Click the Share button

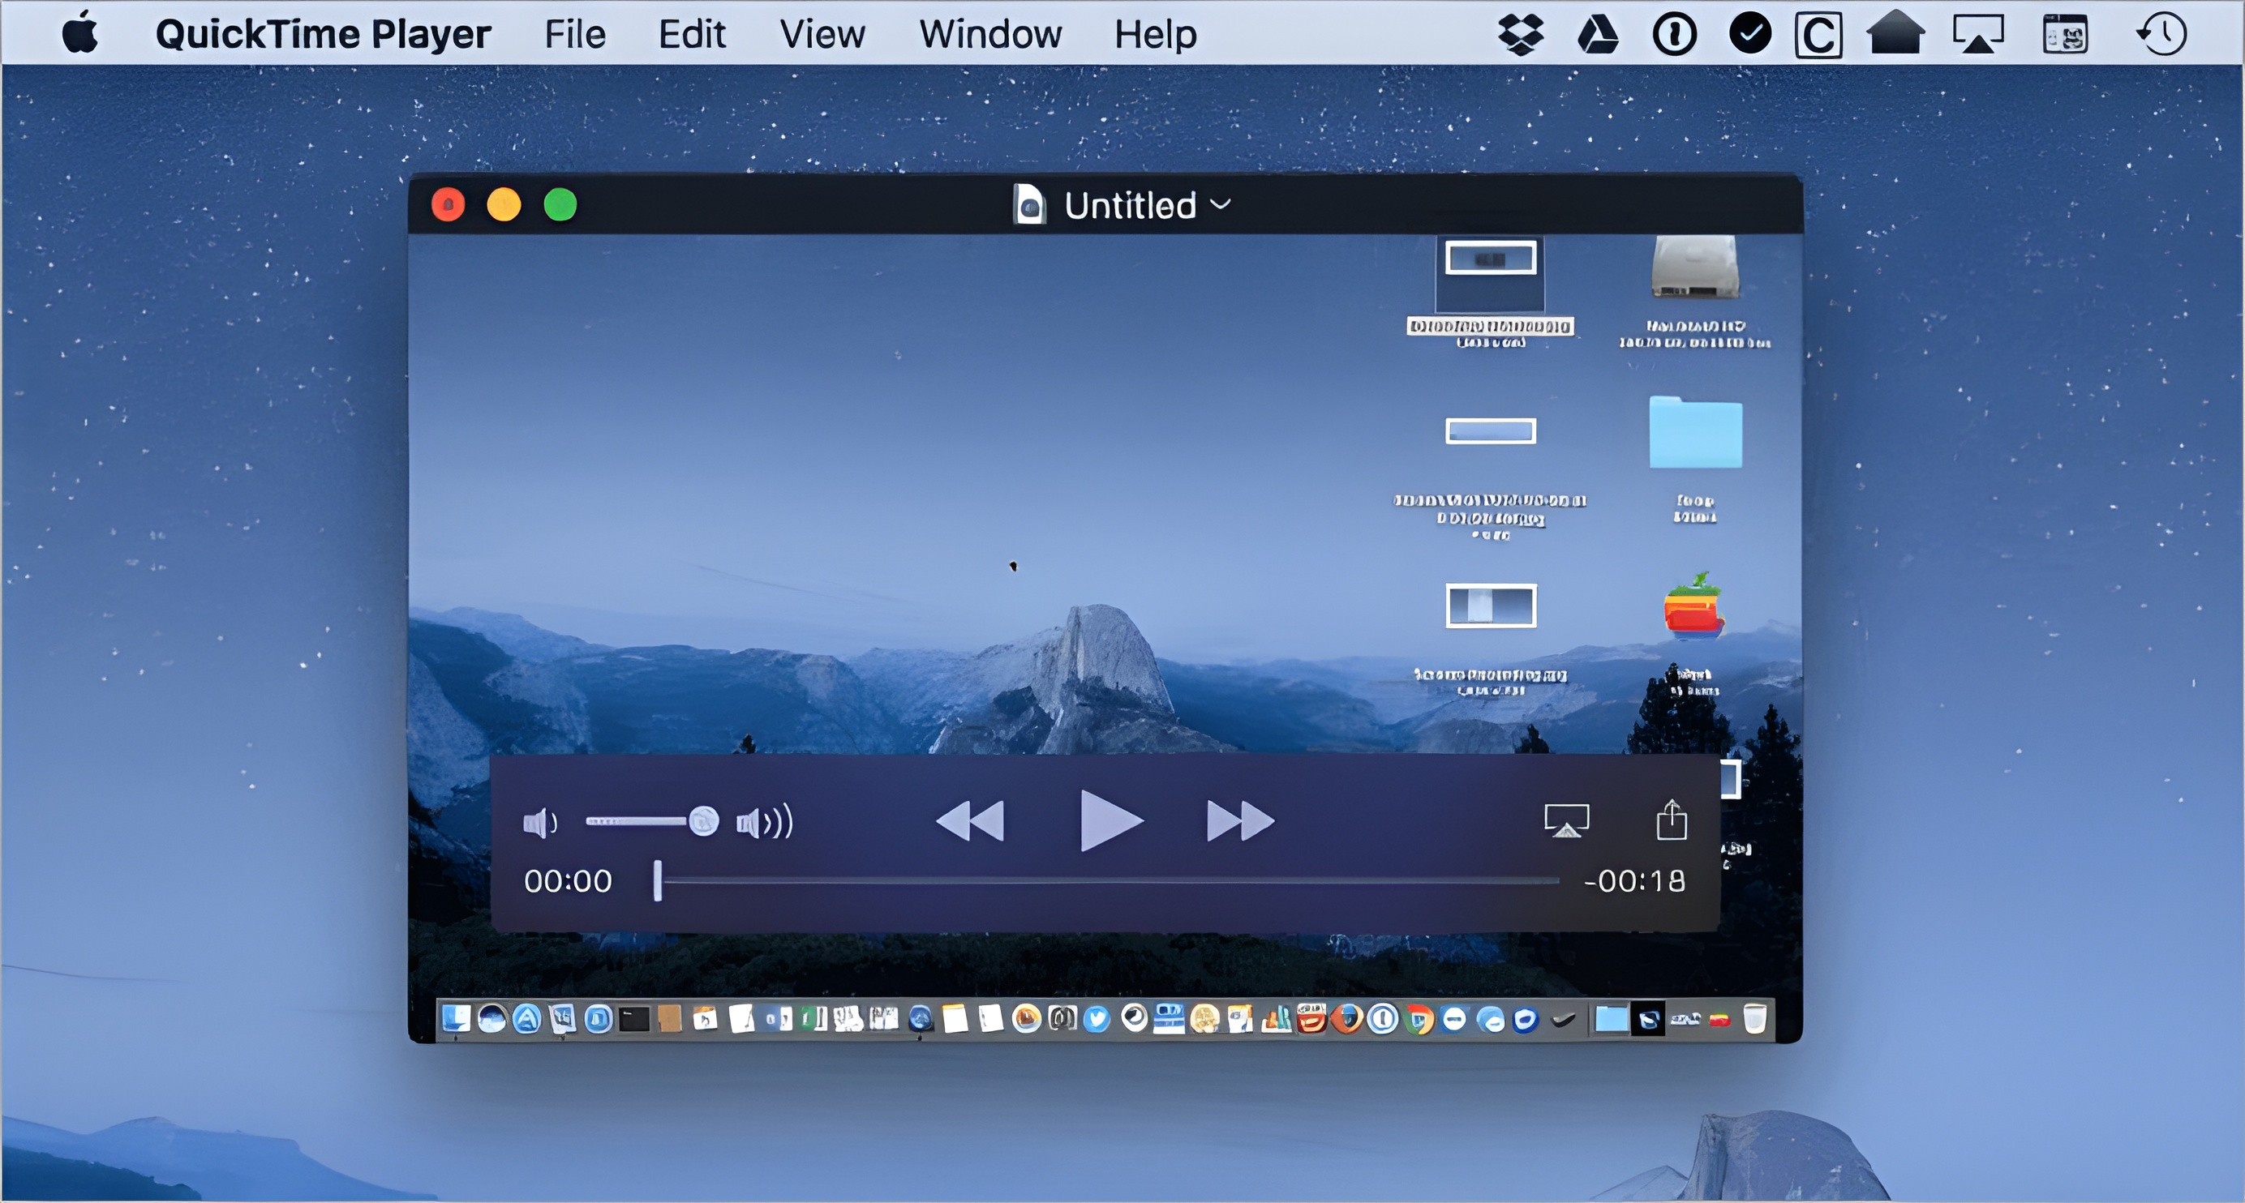[x=1671, y=820]
